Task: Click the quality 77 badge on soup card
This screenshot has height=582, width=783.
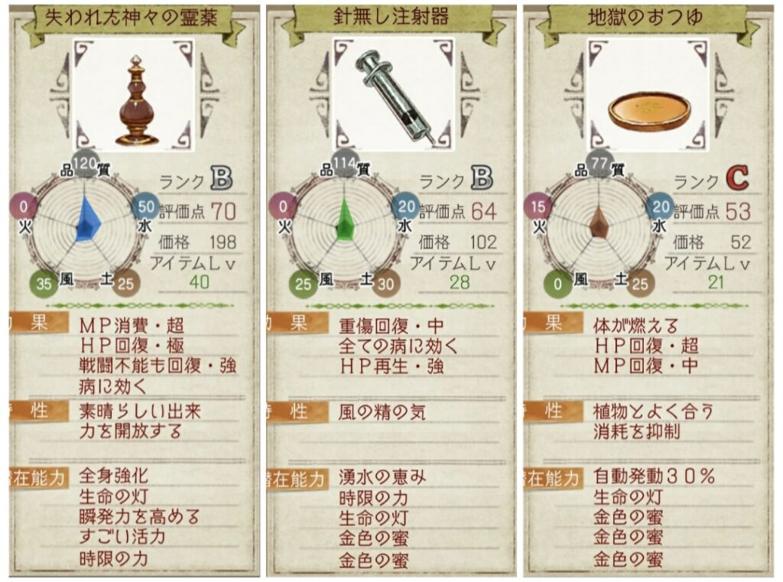Action: coord(599,162)
